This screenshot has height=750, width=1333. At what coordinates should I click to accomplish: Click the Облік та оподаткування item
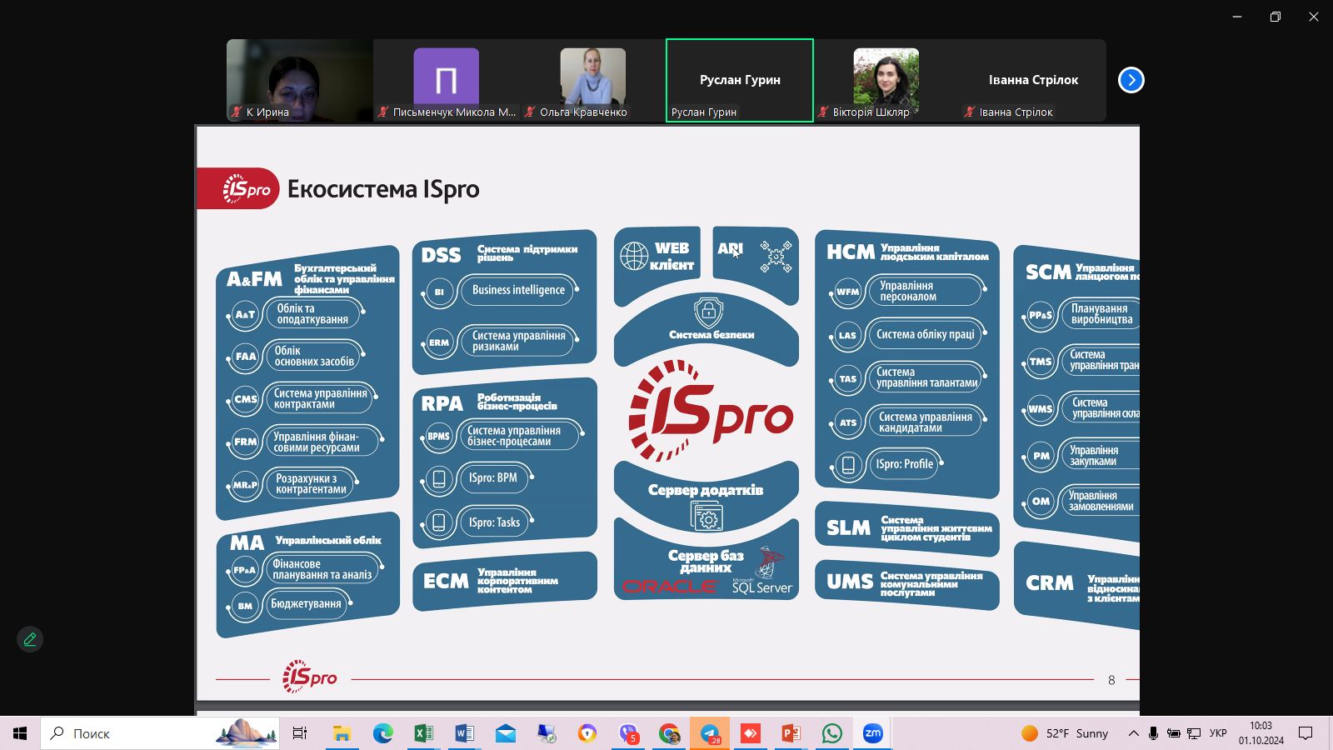click(314, 314)
